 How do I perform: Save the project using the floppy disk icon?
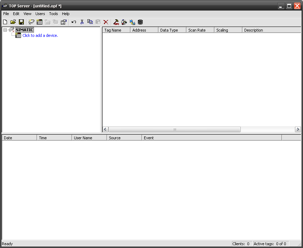(x=21, y=22)
